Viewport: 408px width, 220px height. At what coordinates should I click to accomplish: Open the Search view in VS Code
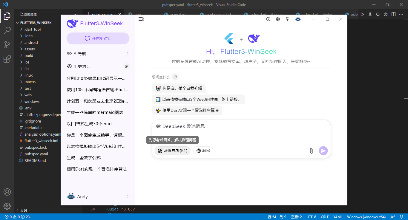pos(7,30)
